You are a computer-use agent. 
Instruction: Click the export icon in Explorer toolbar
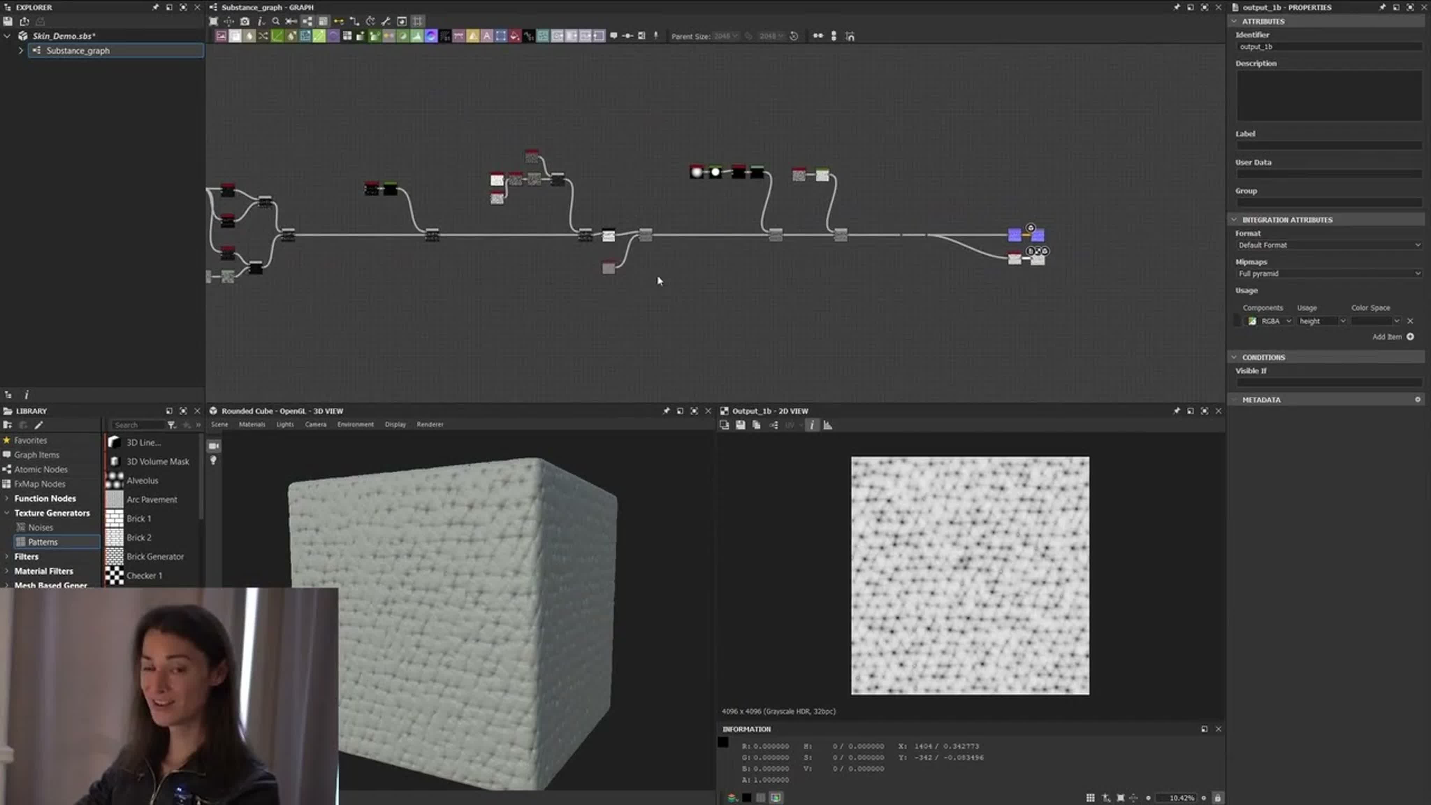pyautogui.click(x=24, y=21)
